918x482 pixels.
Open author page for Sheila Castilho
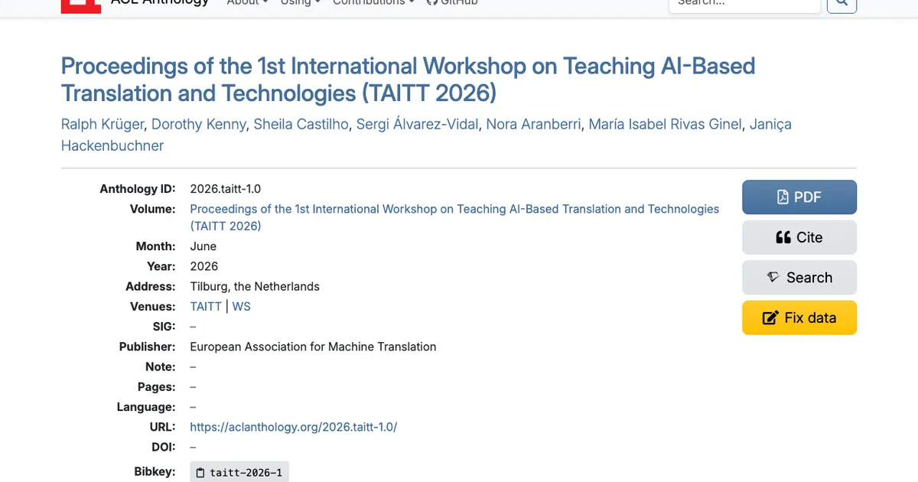pyautogui.click(x=301, y=124)
